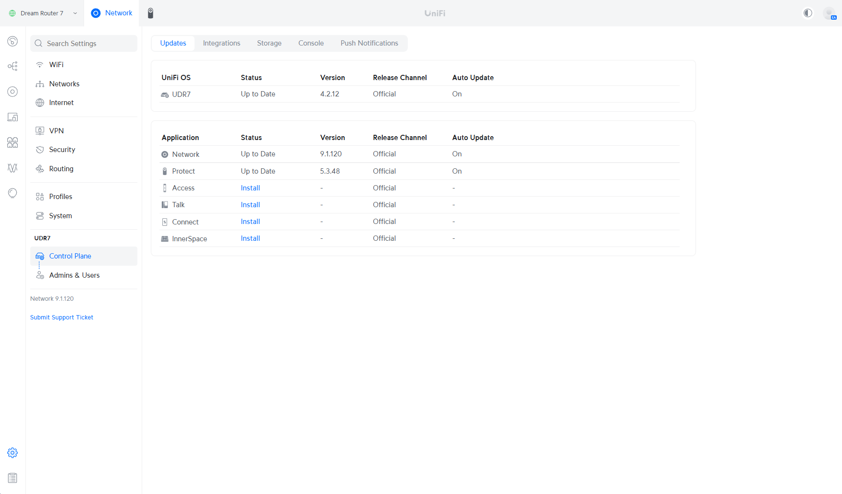Click the VPN settings icon
The height and width of the screenshot is (494, 842).
click(x=40, y=131)
